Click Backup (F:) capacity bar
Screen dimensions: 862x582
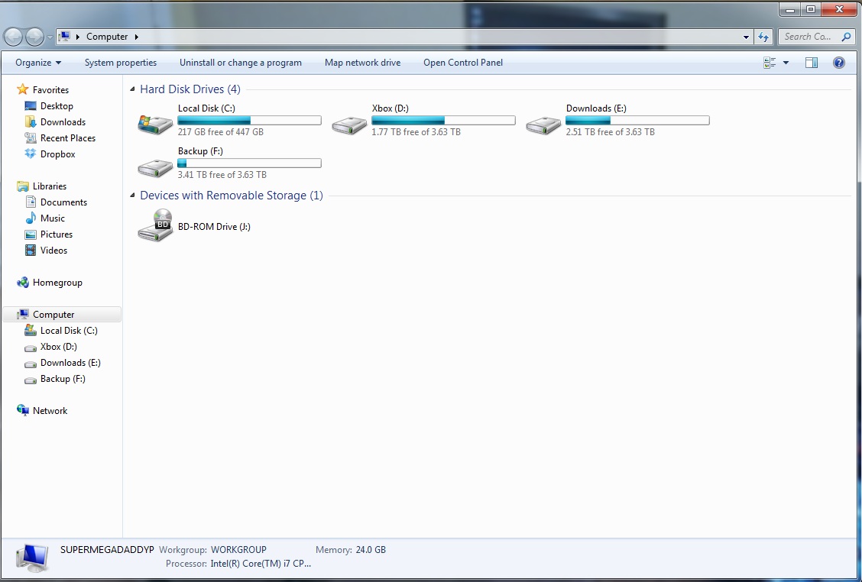250,163
